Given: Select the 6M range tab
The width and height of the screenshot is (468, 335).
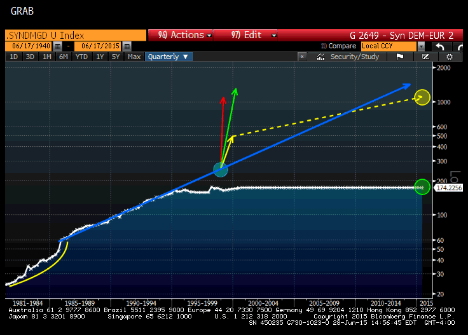Looking at the screenshot, I should 64,57.
